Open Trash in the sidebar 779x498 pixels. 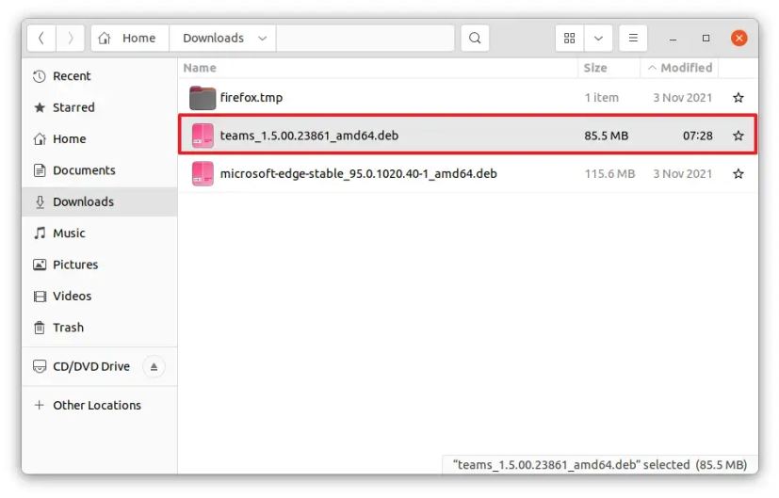99,328
